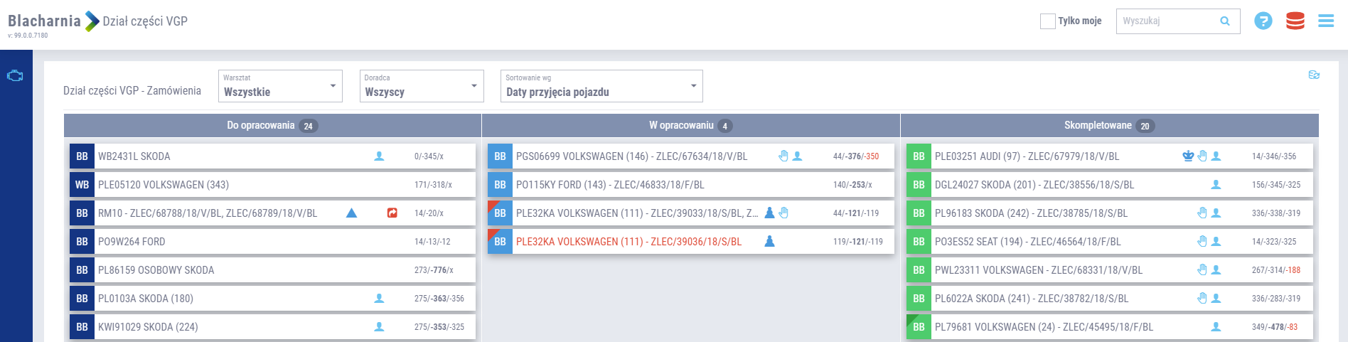Open the hamburger menu
Image resolution: width=1348 pixels, height=342 pixels.
click(x=1326, y=21)
